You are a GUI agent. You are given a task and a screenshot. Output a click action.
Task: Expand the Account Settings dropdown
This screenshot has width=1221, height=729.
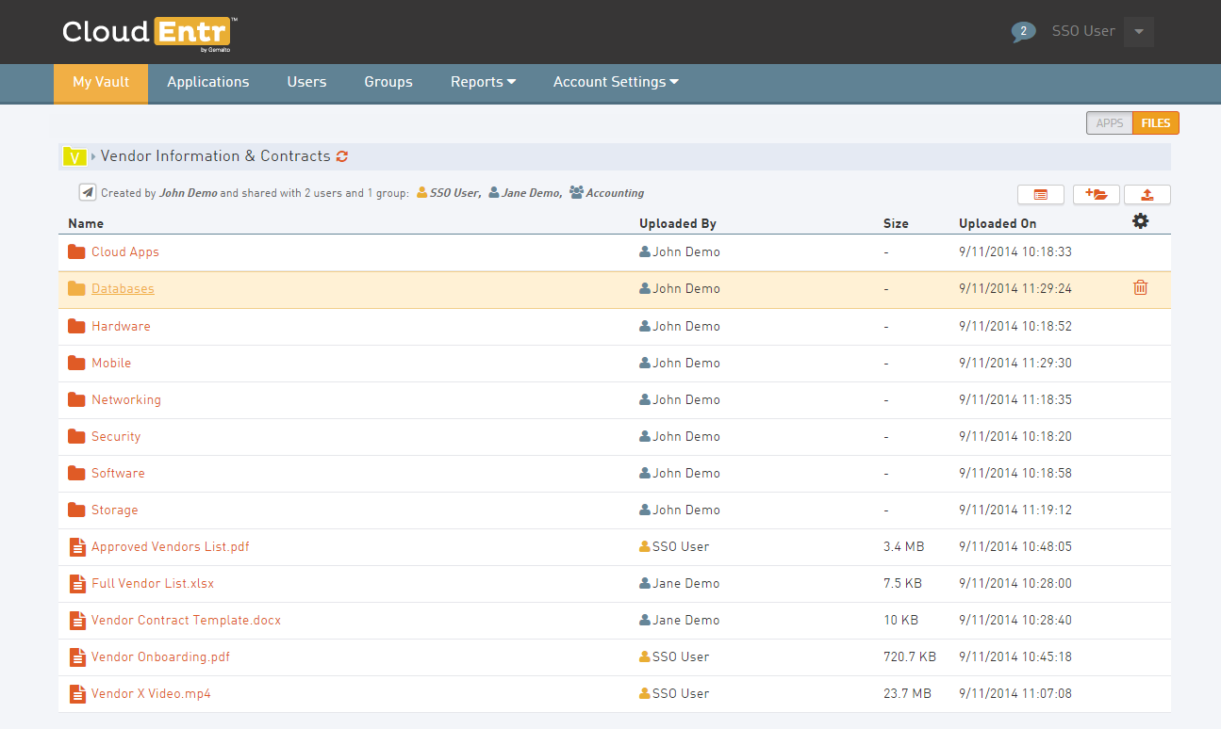click(616, 82)
